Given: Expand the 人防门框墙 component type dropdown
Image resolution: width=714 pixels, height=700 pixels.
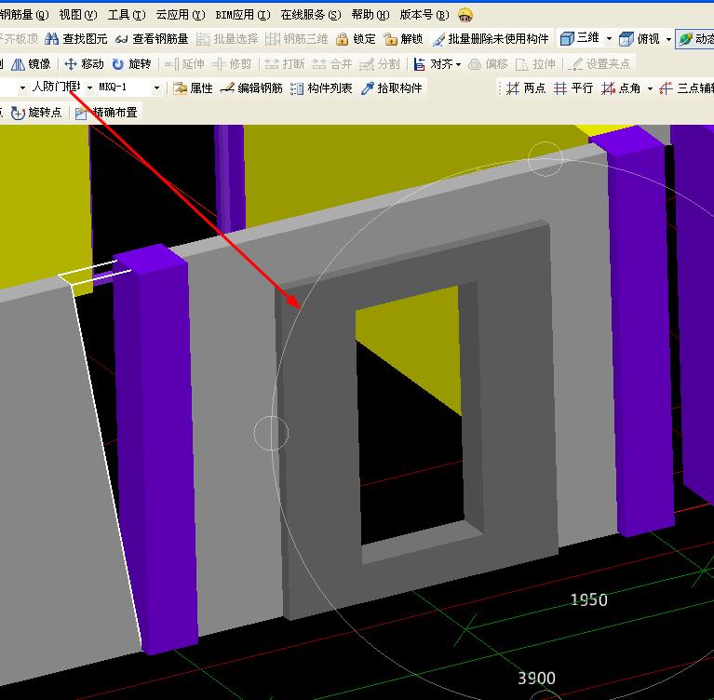Looking at the screenshot, I should 90,88.
